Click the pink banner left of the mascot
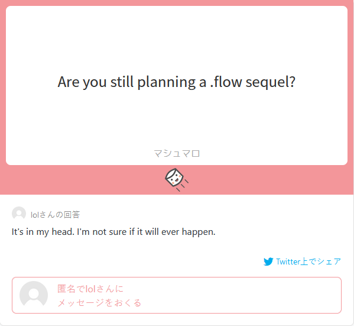The height and width of the screenshot is (326, 354). click(82, 180)
